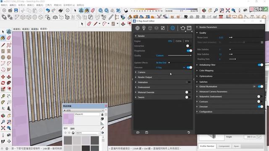Adjust the Quality slider in Render section
The width and height of the screenshot is (269, 151).
click(179, 55)
